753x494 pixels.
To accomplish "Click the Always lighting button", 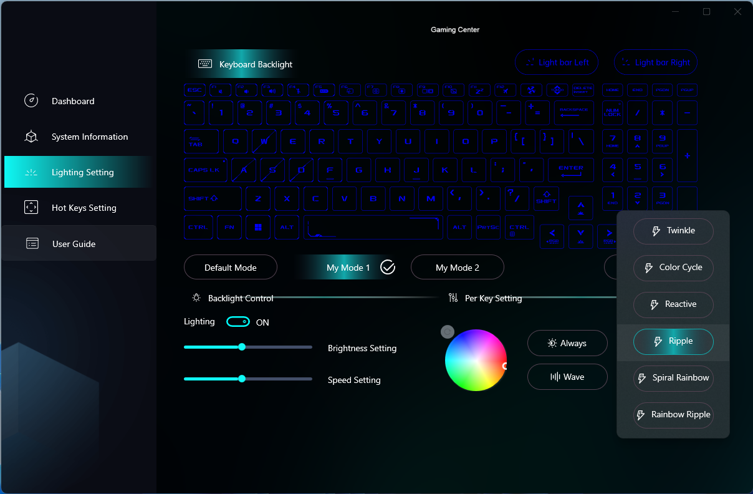I will 567,343.
